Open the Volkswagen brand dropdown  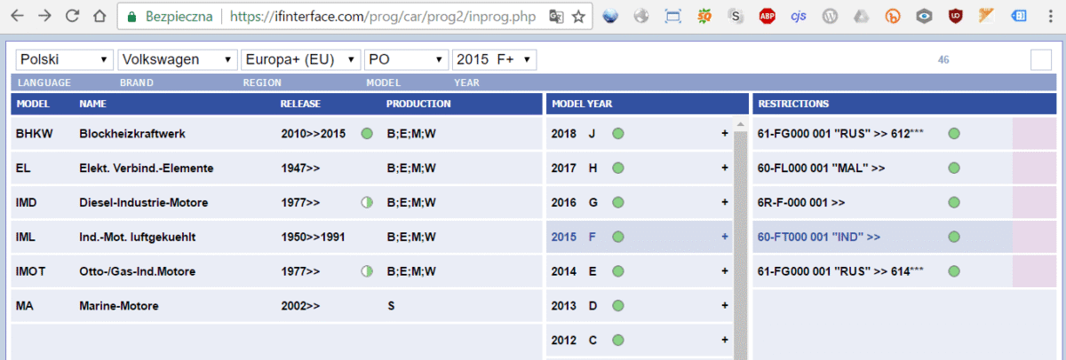coord(178,59)
